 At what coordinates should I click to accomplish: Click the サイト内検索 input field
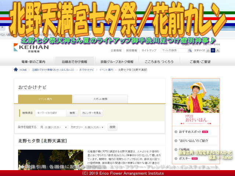pos(174,51)
